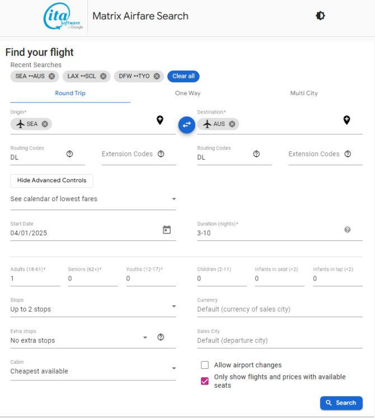Viewport: 375px width, 418px height.
Task: Open the Start Date calendar picker
Action: pyautogui.click(x=167, y=230)
